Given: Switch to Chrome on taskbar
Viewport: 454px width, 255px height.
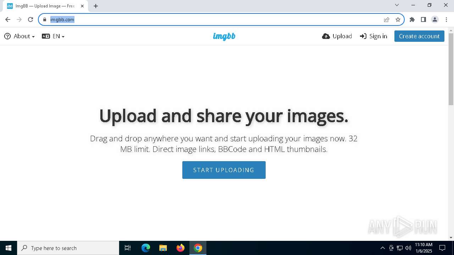Looking at the screenshot, I should point(198,248).
